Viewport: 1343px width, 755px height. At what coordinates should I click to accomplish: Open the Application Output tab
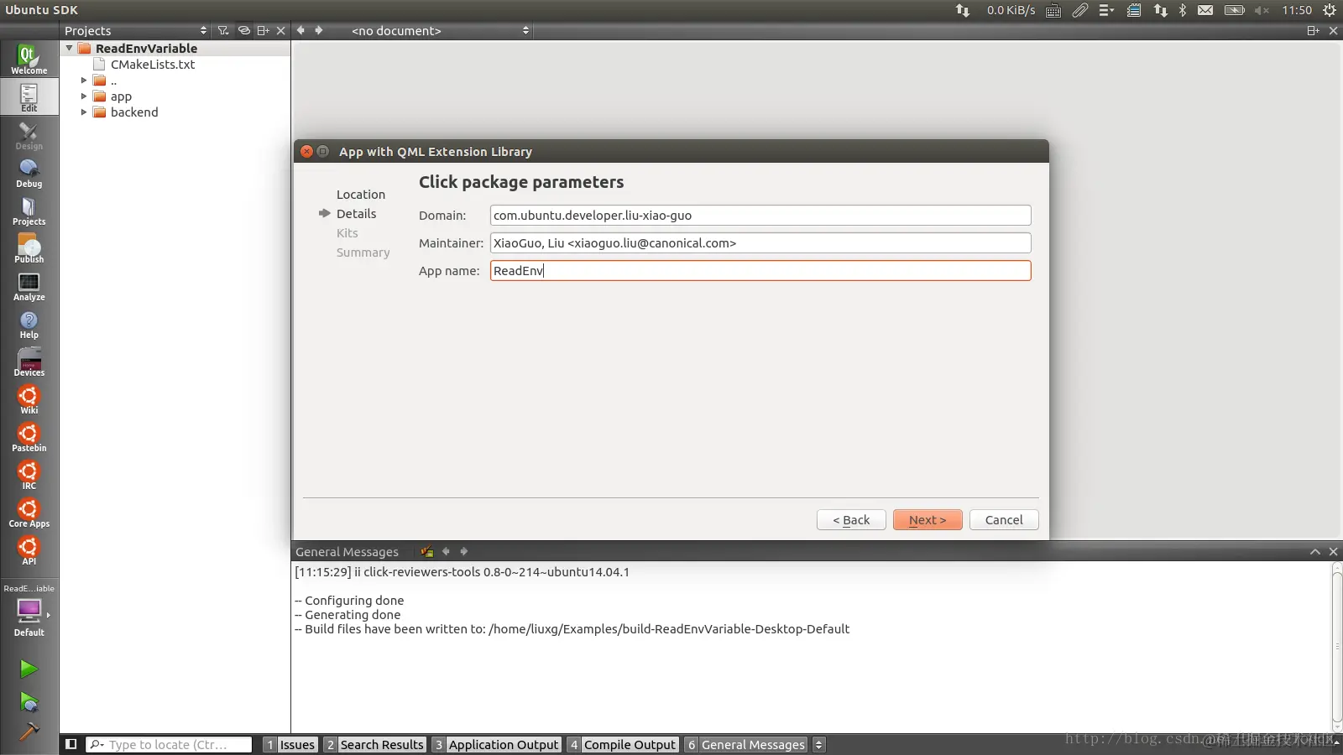(x=496, y=744)
